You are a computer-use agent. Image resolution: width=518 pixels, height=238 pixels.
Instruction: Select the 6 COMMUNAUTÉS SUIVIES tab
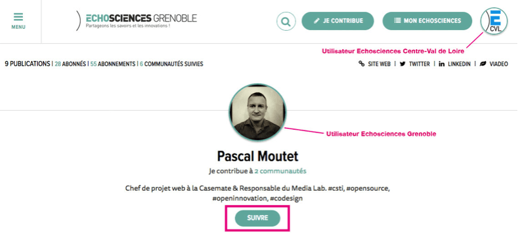pos(171,64)
